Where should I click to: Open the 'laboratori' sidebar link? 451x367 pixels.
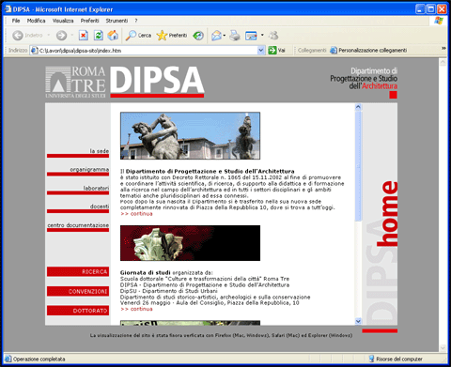point(96,188)
